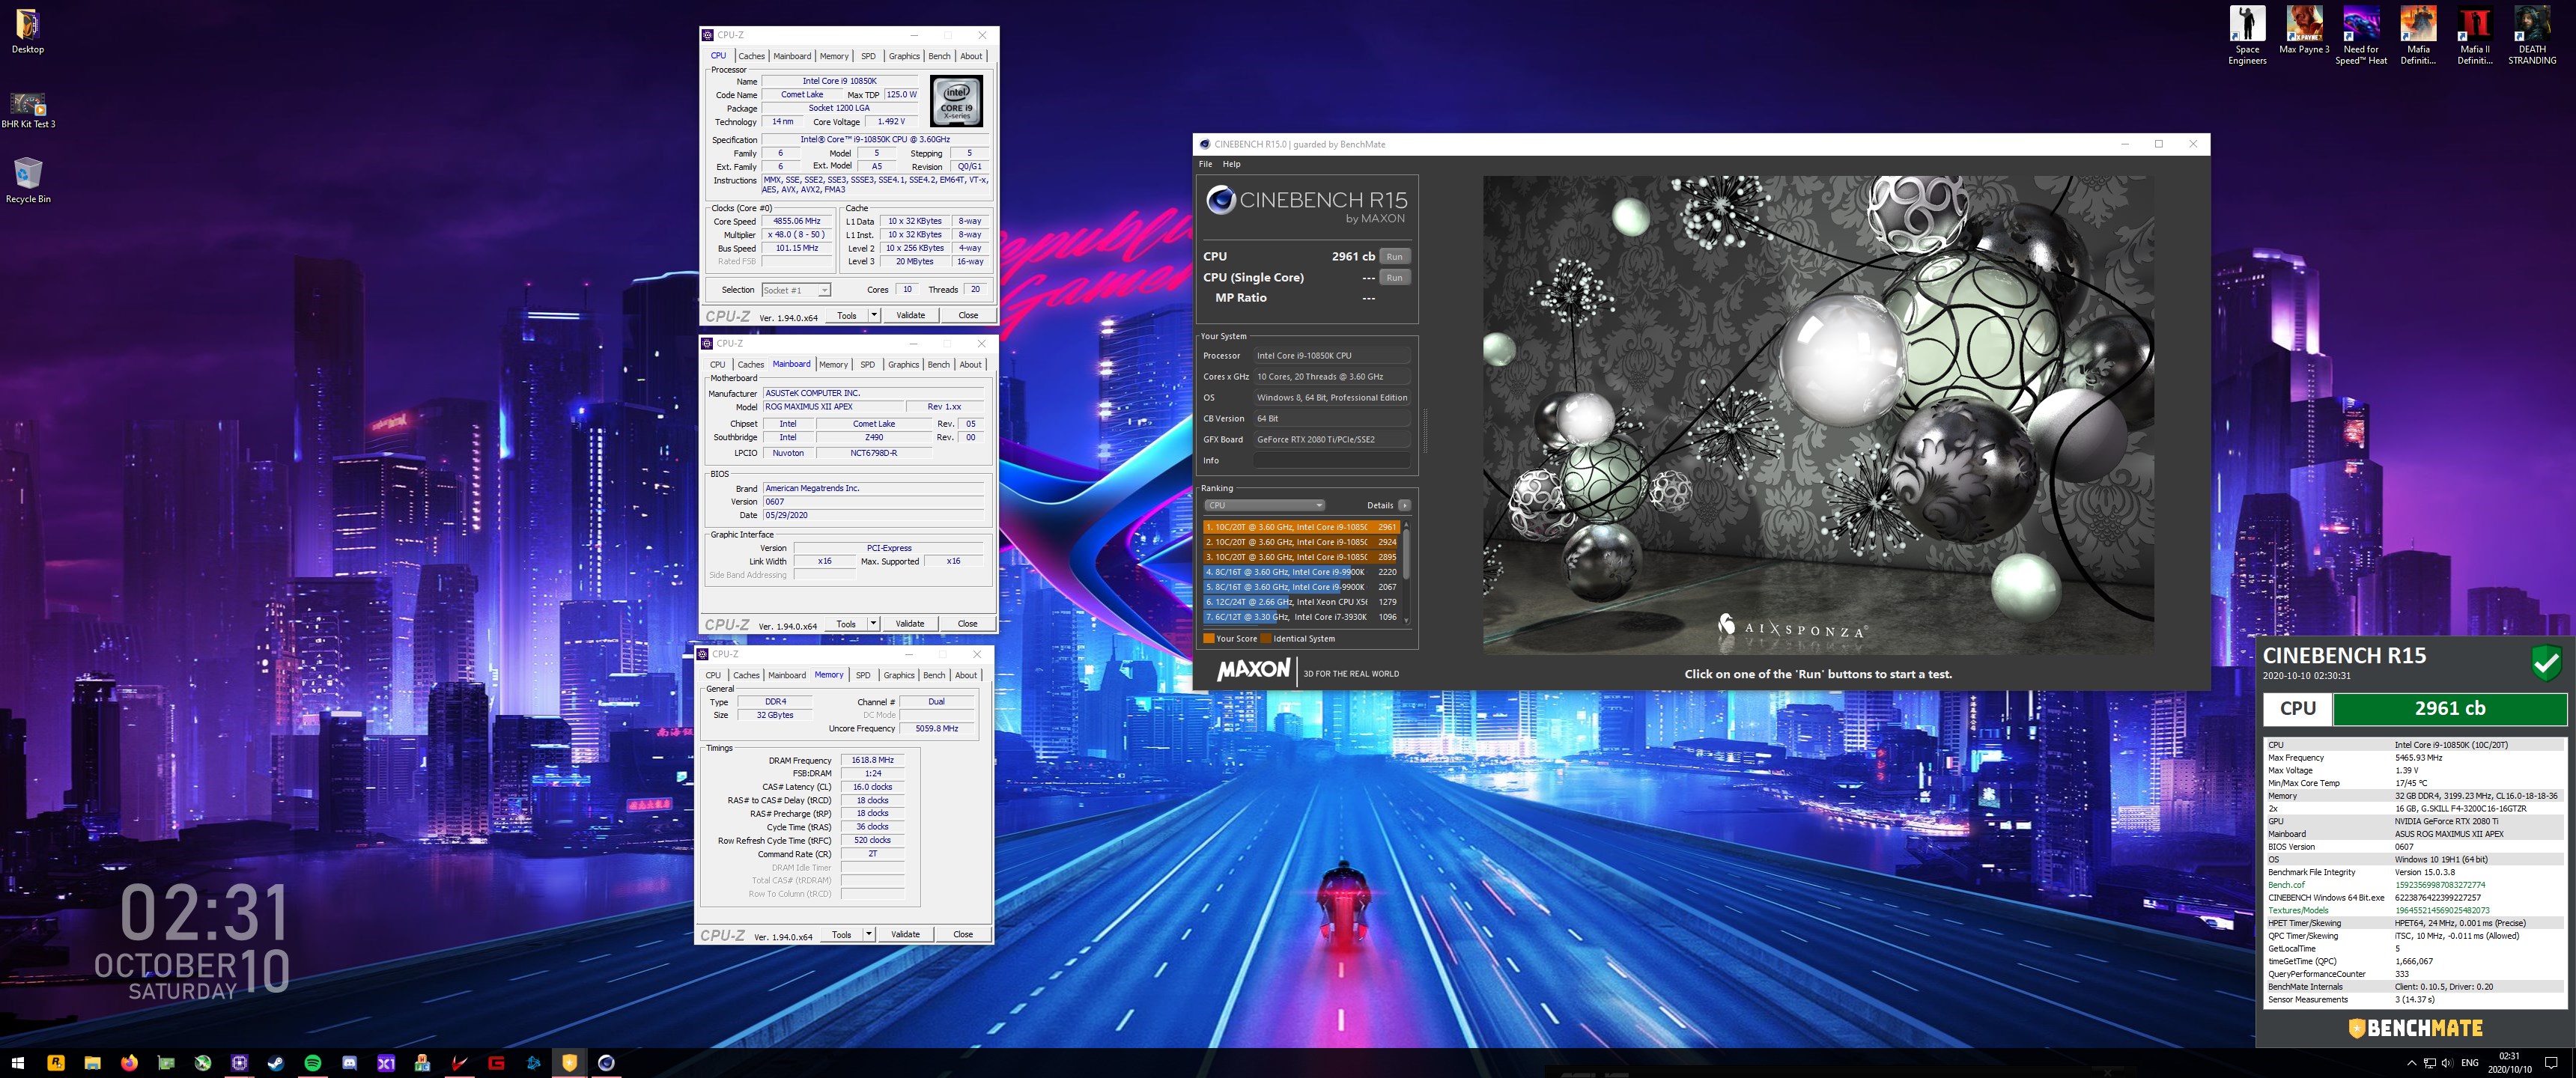This screenshot has height=1078, width=2576.
Task: Click BenchMate green validity shield check
Action: click(x=2546, y=662)
